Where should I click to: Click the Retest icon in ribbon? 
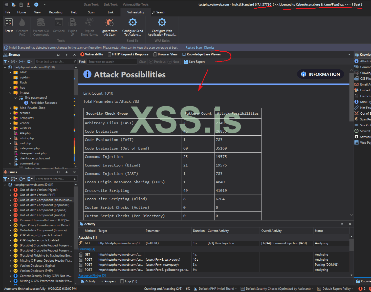[x=9, y=23]
